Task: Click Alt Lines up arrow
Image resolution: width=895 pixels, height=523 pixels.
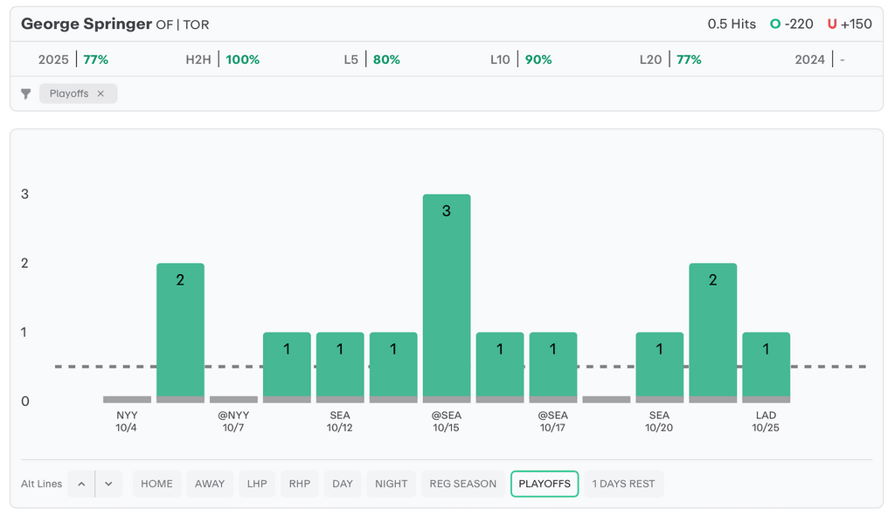Action: point(81,484)
